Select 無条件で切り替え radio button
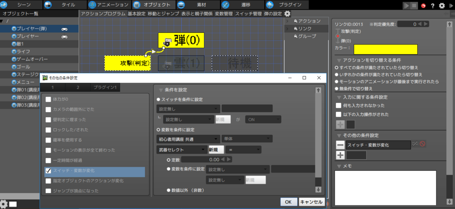 pyautogui.click(x=337, y=88)
